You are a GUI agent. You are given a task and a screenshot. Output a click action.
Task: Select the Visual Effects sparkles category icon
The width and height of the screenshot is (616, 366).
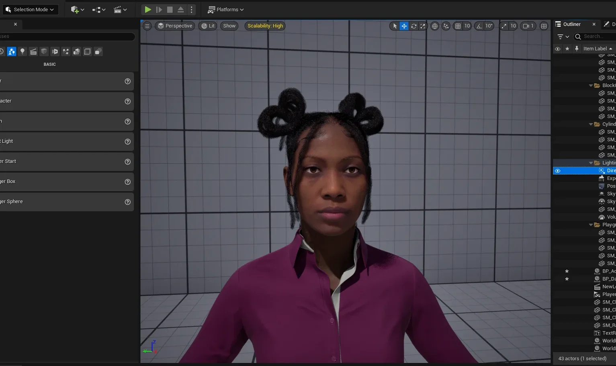click(x=66, y=51)
